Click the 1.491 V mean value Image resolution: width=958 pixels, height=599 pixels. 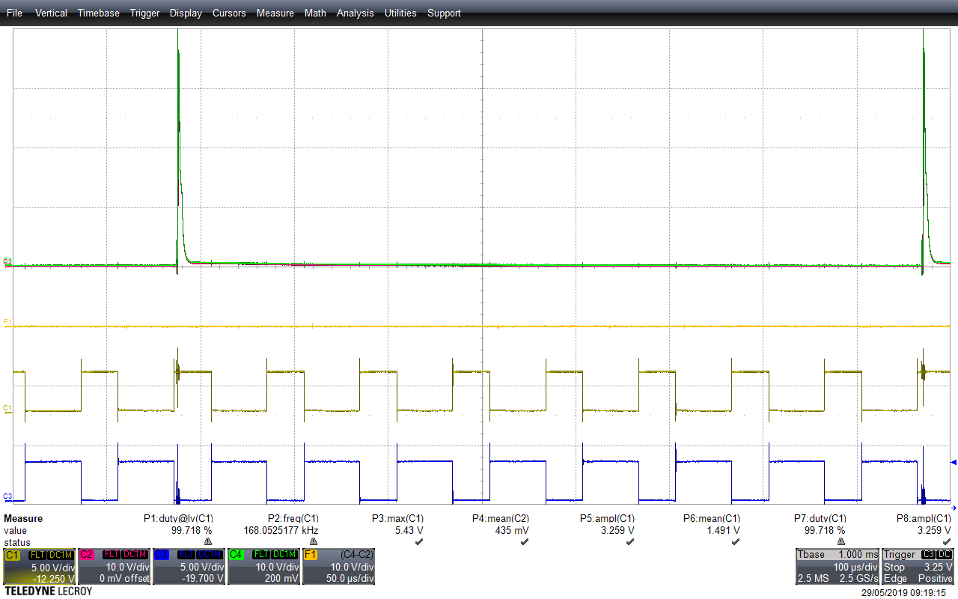(724, 529)
